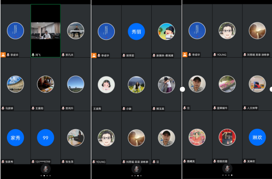The image size is (272, 179).
Task: Click the 邢凡夫 name label
Action: coord(69,55)
